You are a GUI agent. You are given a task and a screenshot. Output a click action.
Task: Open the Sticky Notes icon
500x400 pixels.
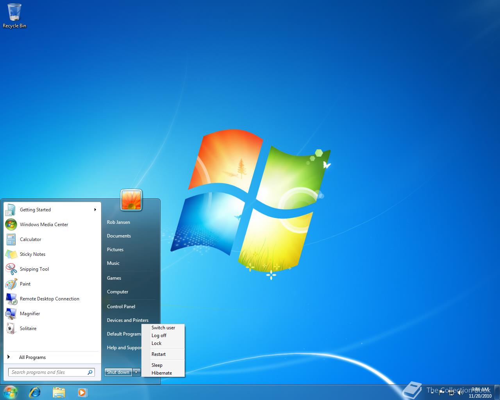coord(11,254)
